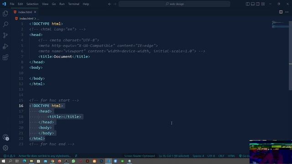Image resolution: width=292 pixels, height=164 pixels.
Task: Go back with the left navigation arrow
Action: (x=109, y=4)
